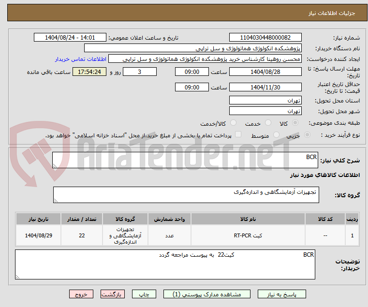This screenshot has height=307, width=368.
Task: Click the resize handle of توضیحات خریدار textarea
Action: point(18,277)
